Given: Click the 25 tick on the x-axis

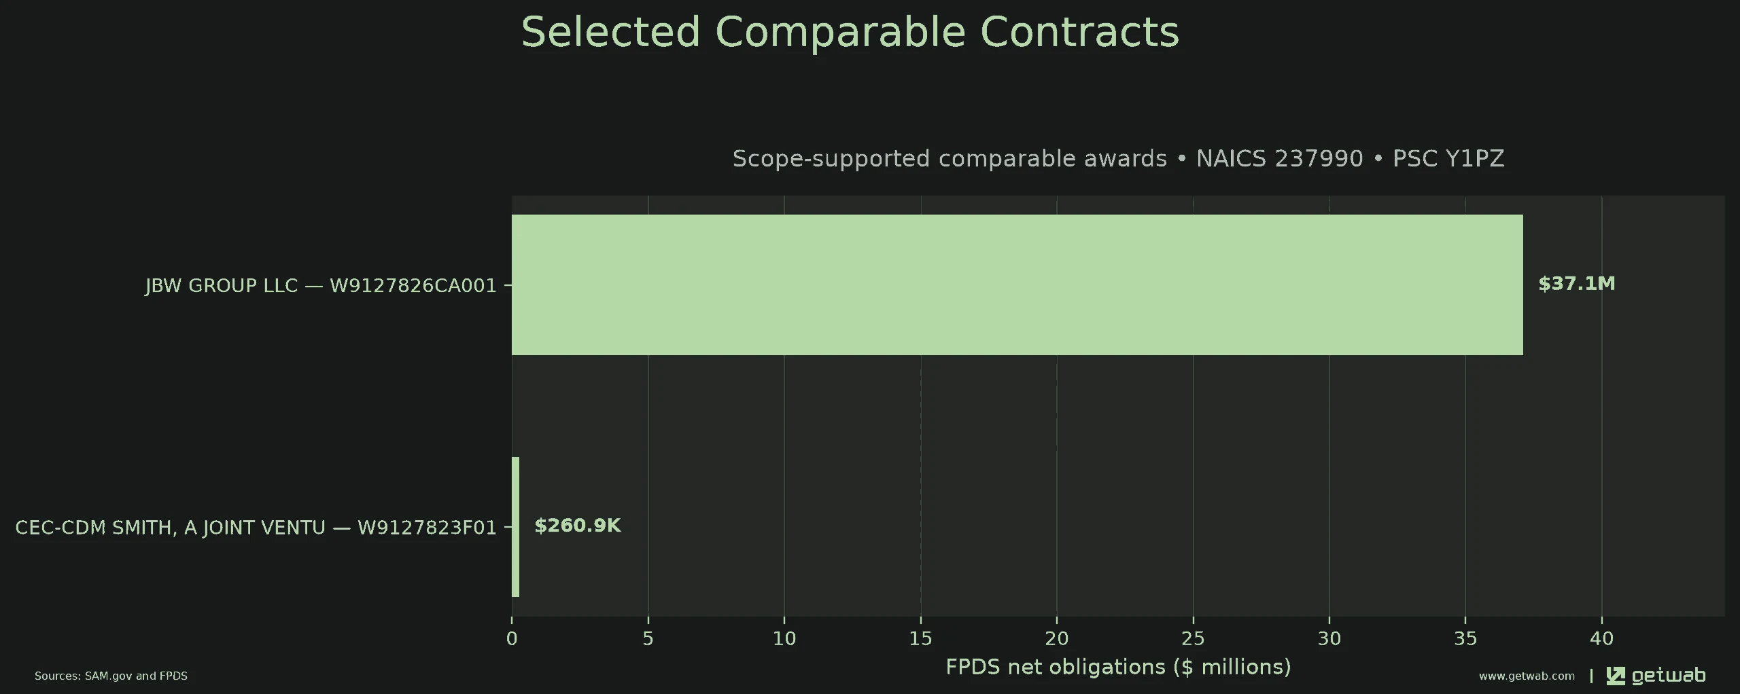Looking at the screenshot, I should point(1193,638).
